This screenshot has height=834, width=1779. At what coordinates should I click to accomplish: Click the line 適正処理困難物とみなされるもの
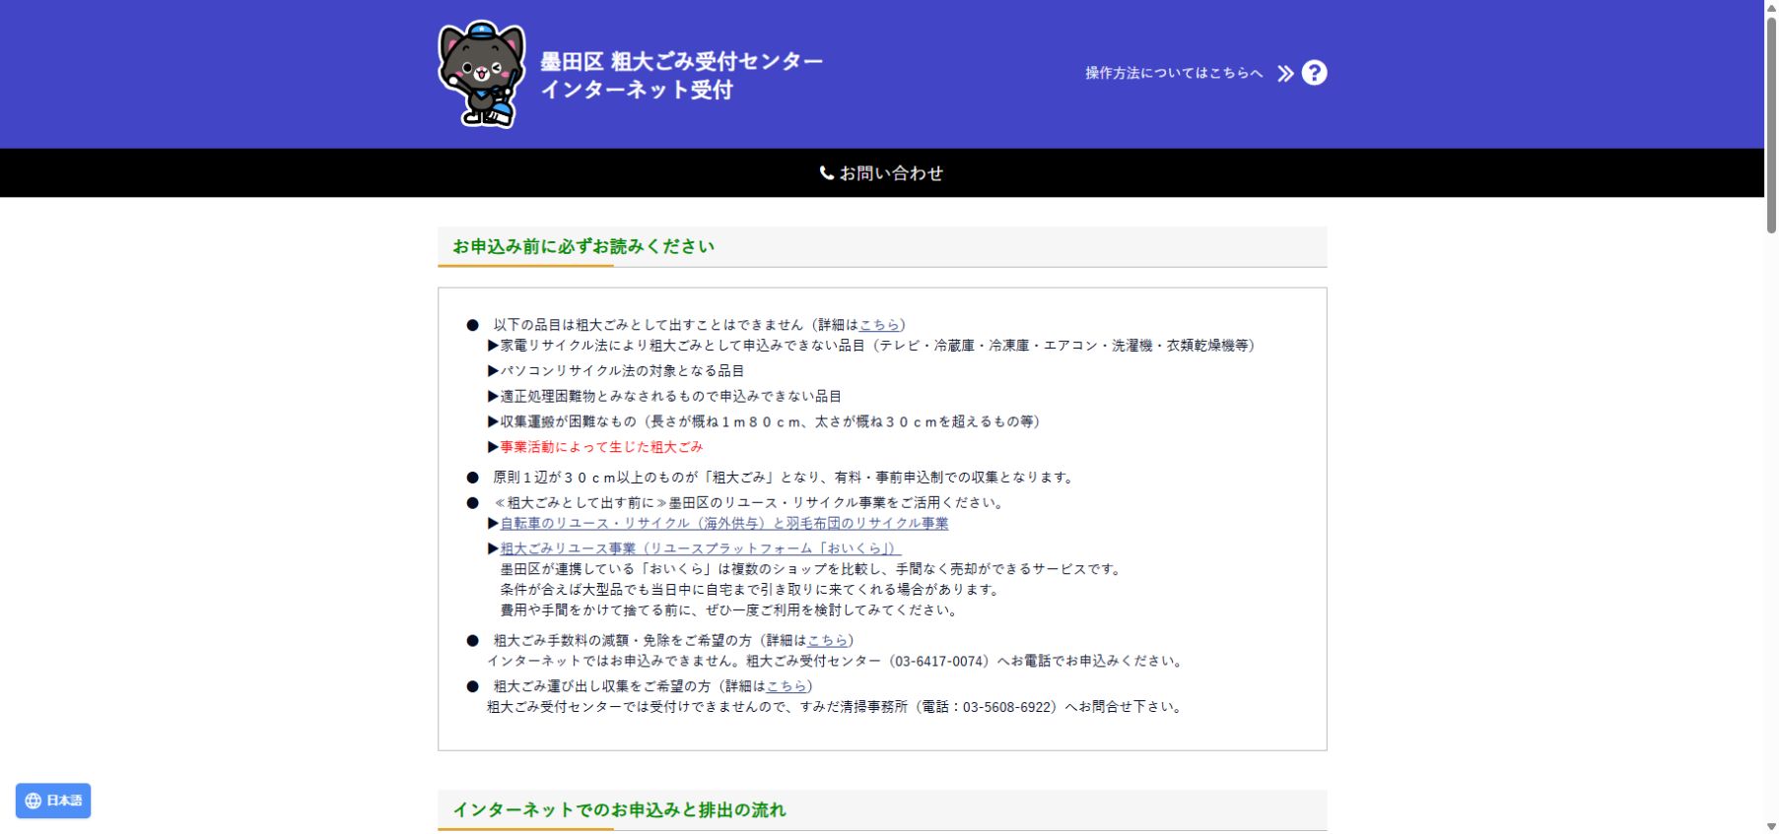(x=670, y=397)
